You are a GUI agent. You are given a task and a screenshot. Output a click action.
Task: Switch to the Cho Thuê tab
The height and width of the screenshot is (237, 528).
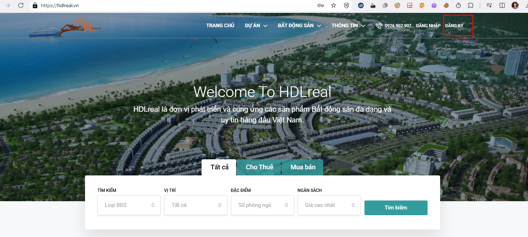(x=259, y=167)
